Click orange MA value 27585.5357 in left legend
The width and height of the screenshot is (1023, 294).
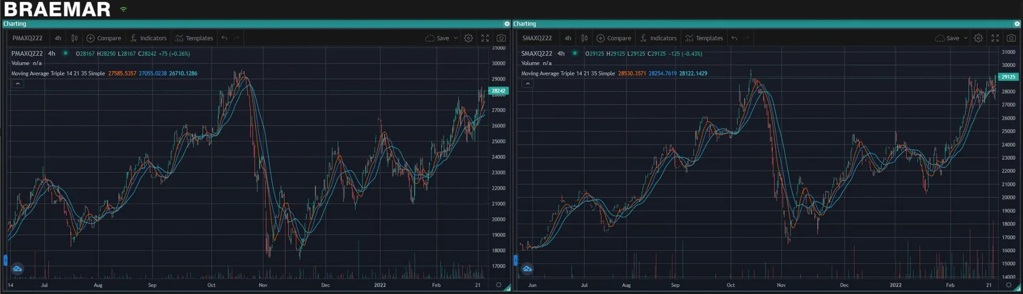tap(123, 73)
